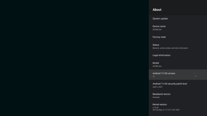Select Kernel version entry

coord(178,107)
